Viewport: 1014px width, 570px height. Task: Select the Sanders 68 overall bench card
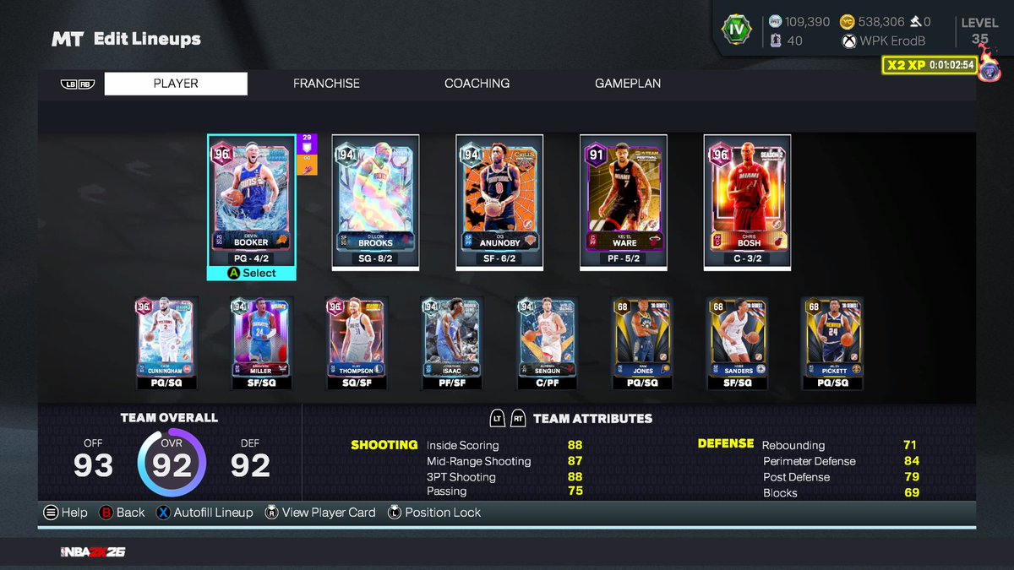738,343
